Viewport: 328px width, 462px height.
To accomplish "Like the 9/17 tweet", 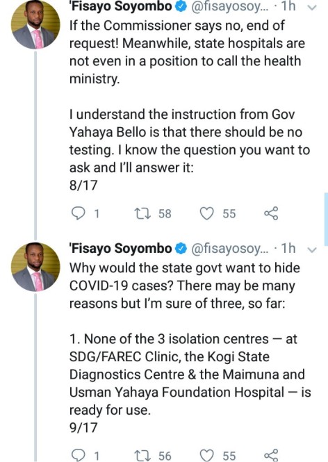I will point(206,455).
